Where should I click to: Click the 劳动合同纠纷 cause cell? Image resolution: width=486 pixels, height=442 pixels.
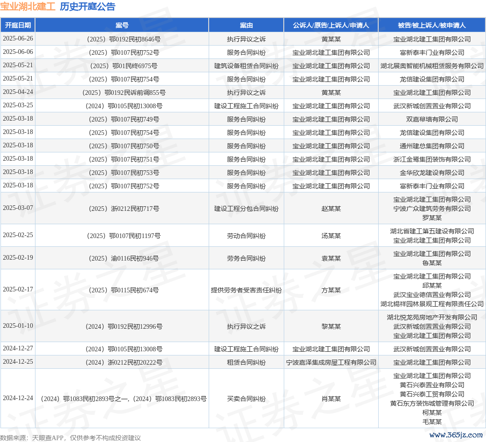coord(246,236)
